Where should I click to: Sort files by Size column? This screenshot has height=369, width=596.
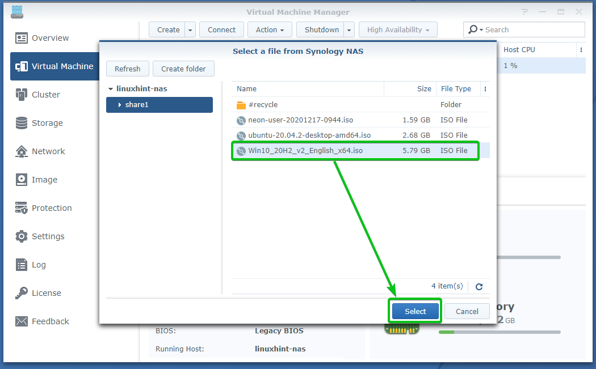click(410, 89)
